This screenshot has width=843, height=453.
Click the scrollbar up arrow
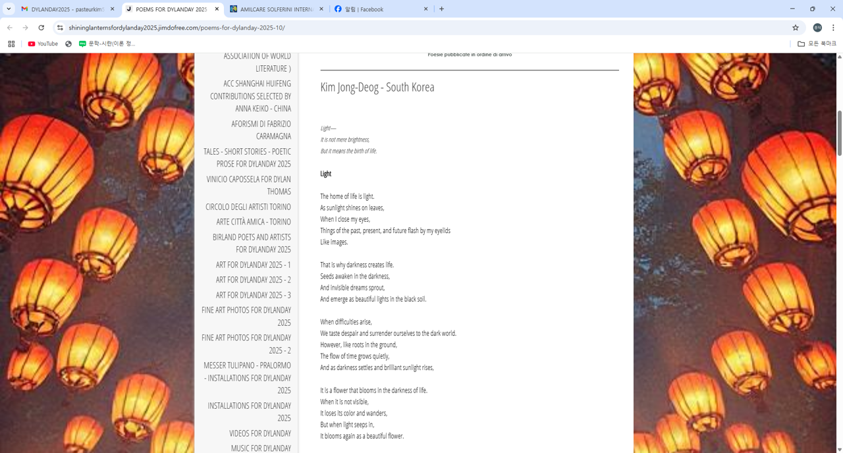coord(839,57)
